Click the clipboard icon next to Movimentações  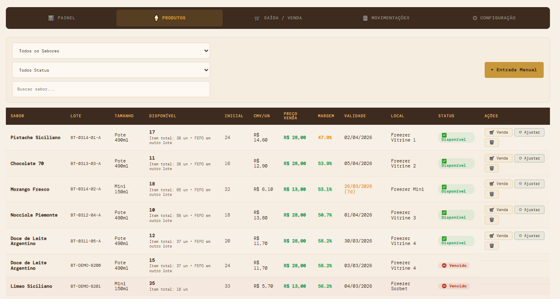365,18
